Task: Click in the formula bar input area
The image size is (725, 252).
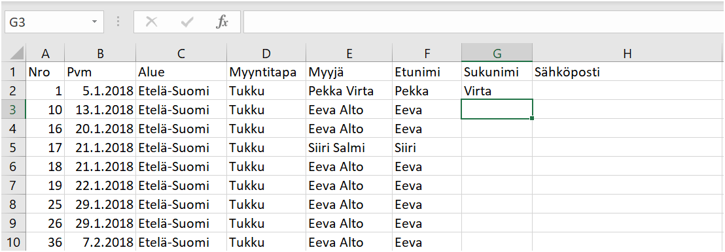Action: pyautogui.click(x=484, y=22)
